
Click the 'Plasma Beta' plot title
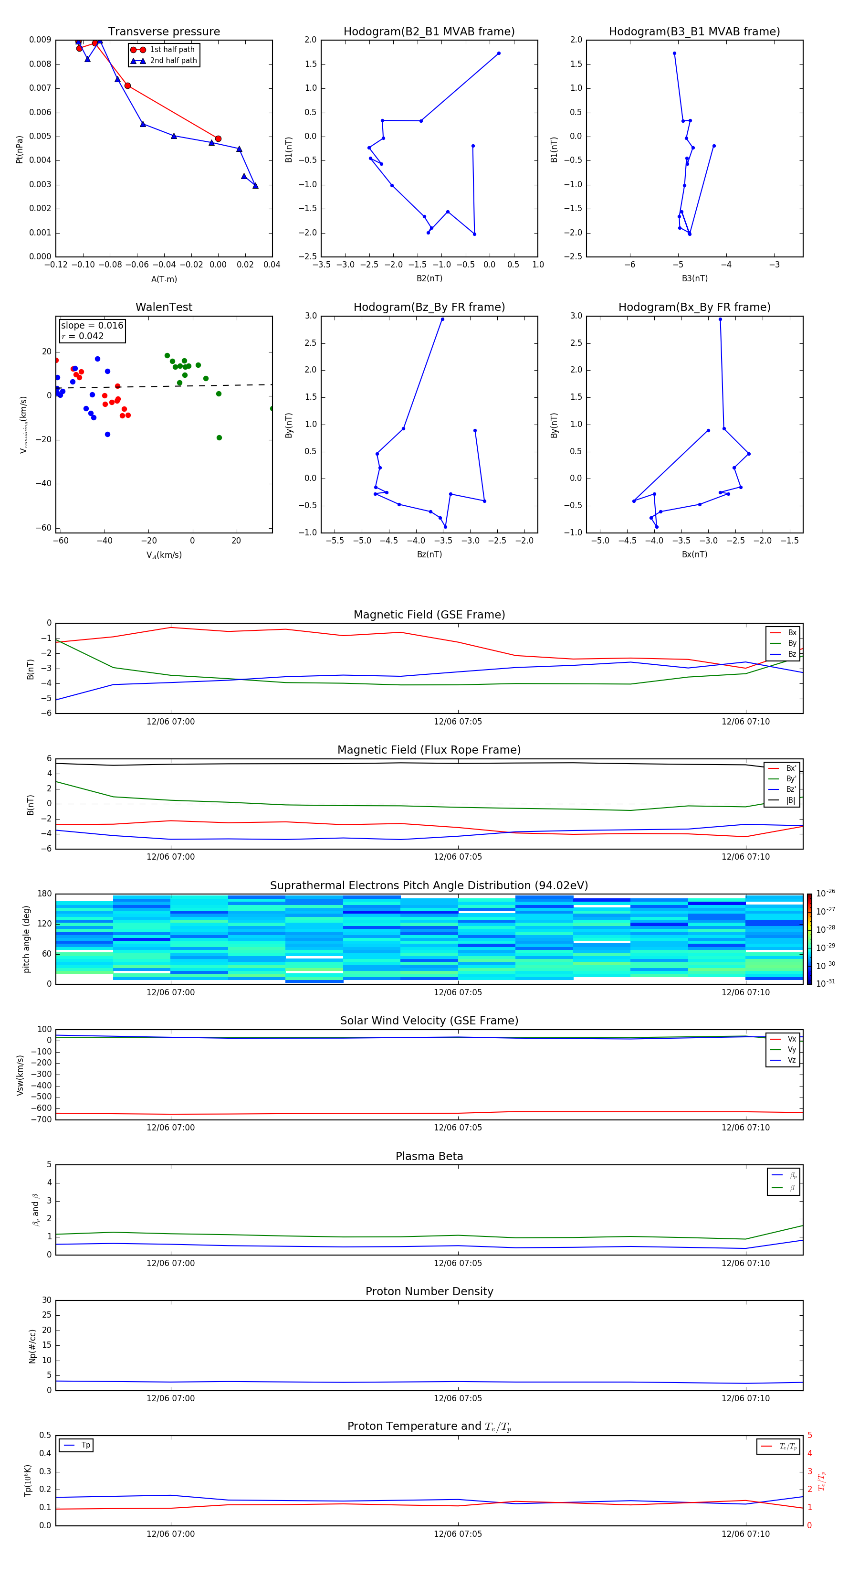pyautogui.click(x=429, y=1156)
